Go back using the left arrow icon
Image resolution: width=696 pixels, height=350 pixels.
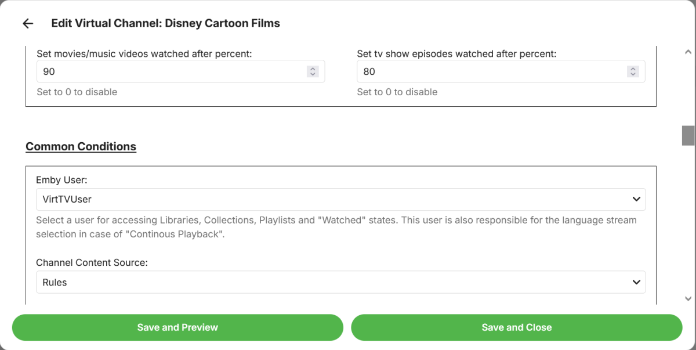tap(28, 24)
